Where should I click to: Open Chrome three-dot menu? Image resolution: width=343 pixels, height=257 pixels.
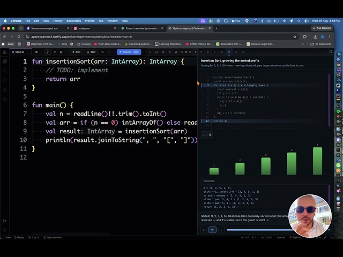pos(330,37)
